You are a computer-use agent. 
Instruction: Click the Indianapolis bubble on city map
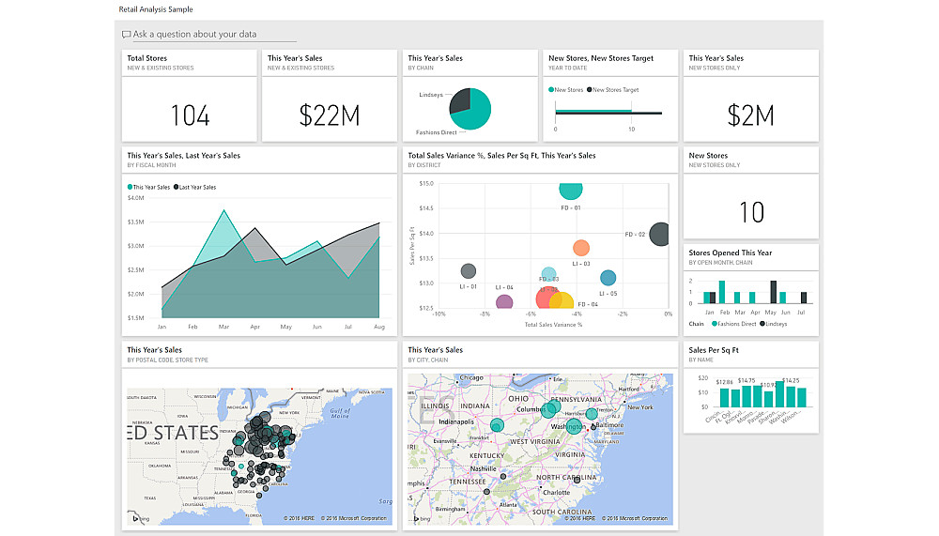tap(497, 425)
